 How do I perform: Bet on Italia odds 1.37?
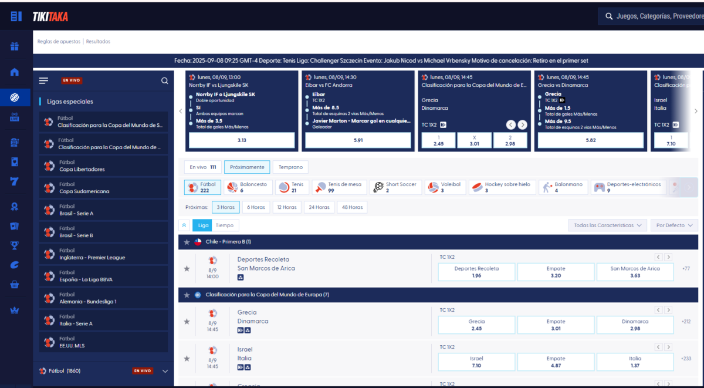click(635, 362)
